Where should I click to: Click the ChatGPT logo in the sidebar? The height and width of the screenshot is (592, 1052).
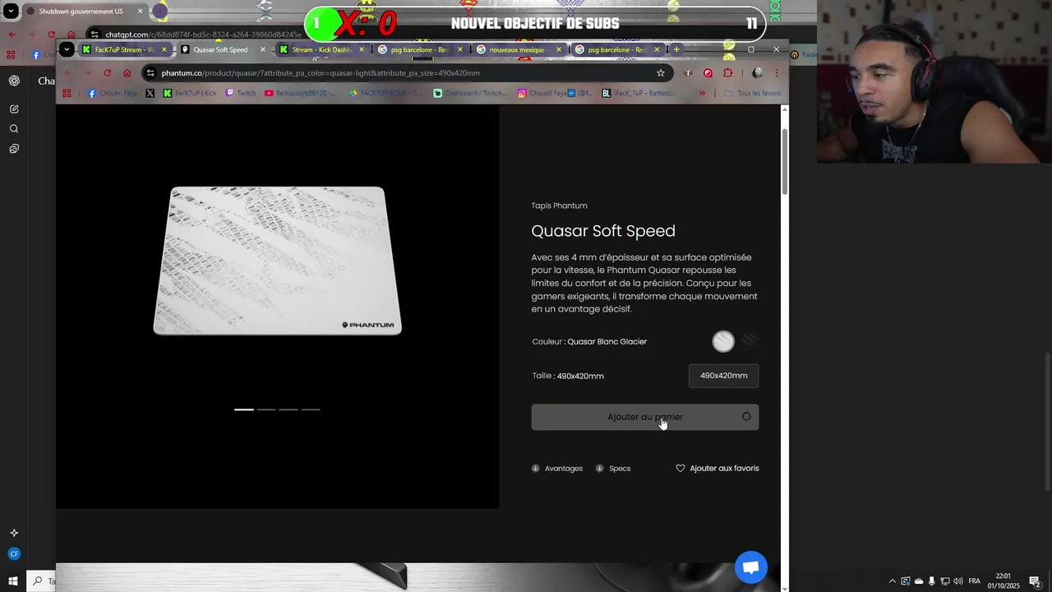coord(14,81)
